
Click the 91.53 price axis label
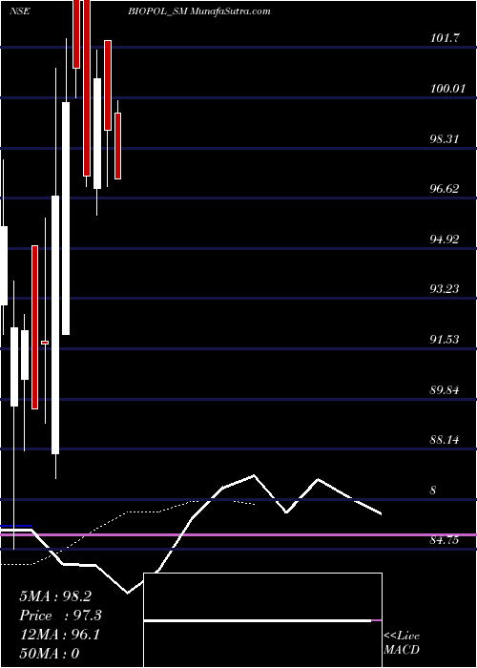pos(445,340)
